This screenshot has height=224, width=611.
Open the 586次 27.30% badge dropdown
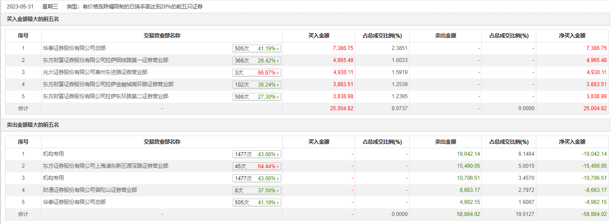tap(257, 97)
